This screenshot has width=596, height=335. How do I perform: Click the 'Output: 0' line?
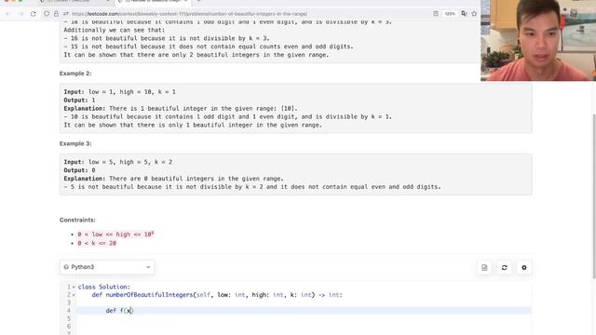pos(79,170)
